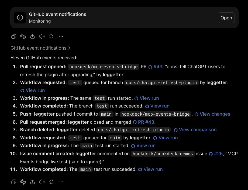Click 'Pull request opened:' bold label

43,67
